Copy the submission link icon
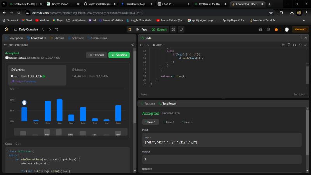 pyautogui.click(x=132, y=45)
